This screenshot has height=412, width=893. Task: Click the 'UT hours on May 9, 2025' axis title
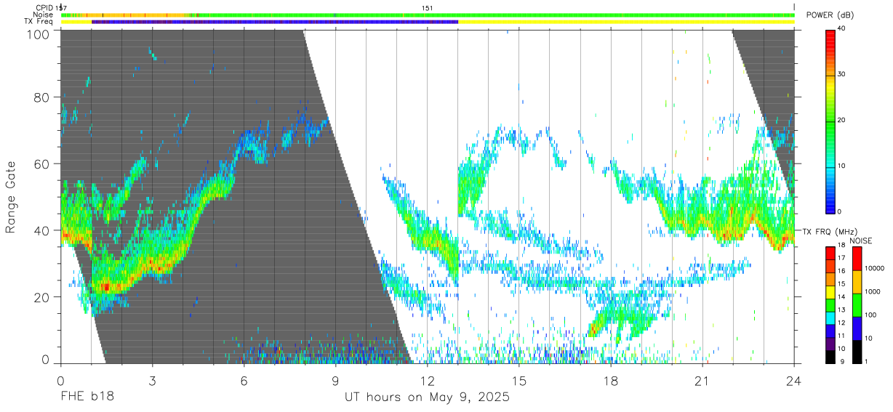[427, 397]
